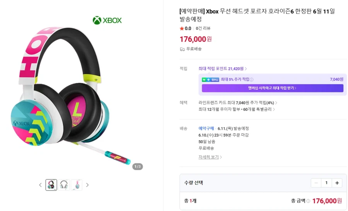348x211 pixels.
Task: Decrease quantity with the minus button
Action: [x=316, y=183]
